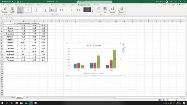This screenshot has height=105, width=187.
Task: Switch to the Макет сторінки tab
Action: click(30, 5)
